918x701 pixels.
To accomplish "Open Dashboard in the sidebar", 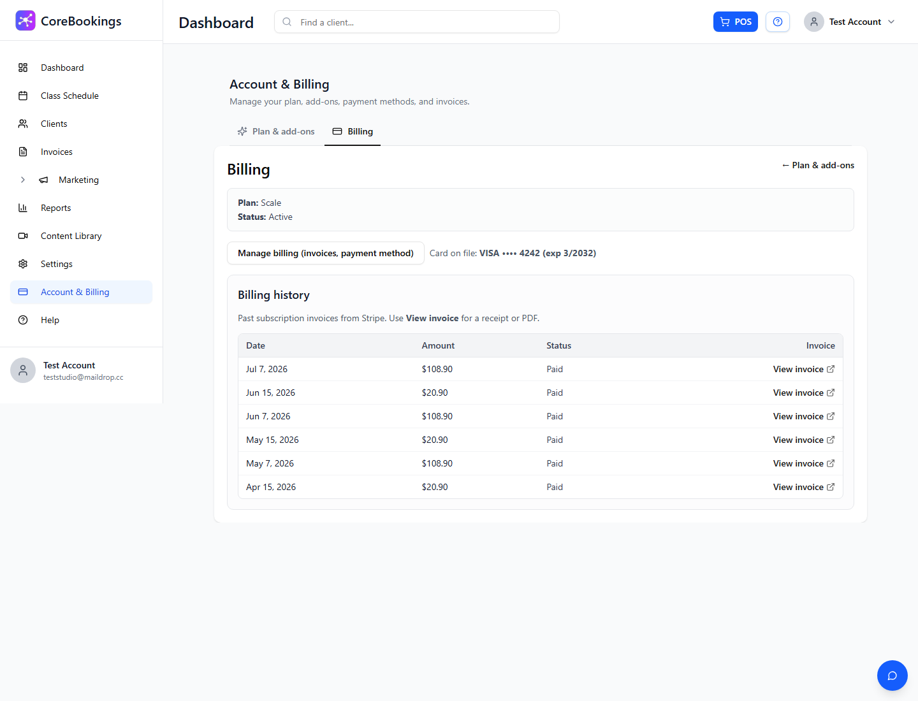I will [x=81, y=68].
